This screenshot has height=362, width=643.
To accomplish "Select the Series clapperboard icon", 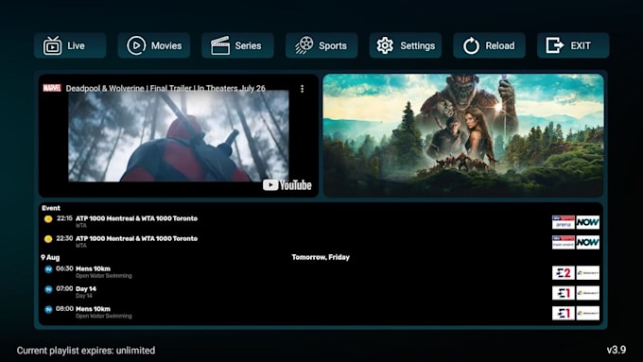I will point(220,45).
